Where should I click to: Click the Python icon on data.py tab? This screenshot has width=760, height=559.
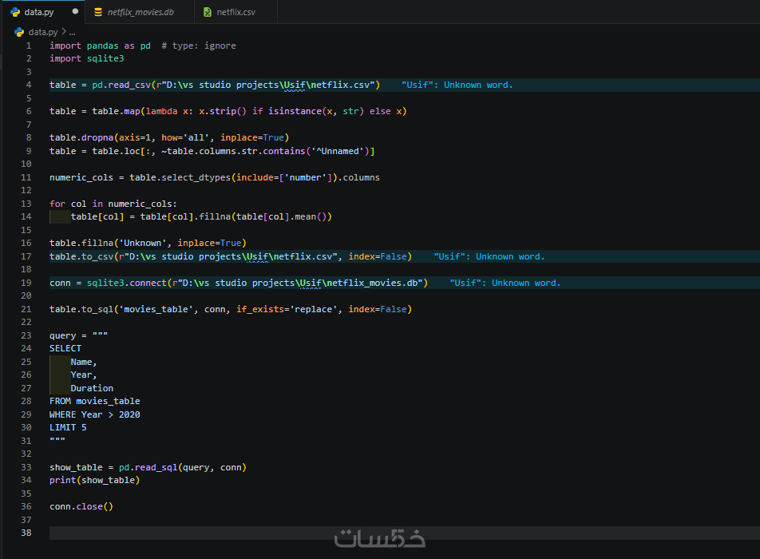click(x=14, y=12)
